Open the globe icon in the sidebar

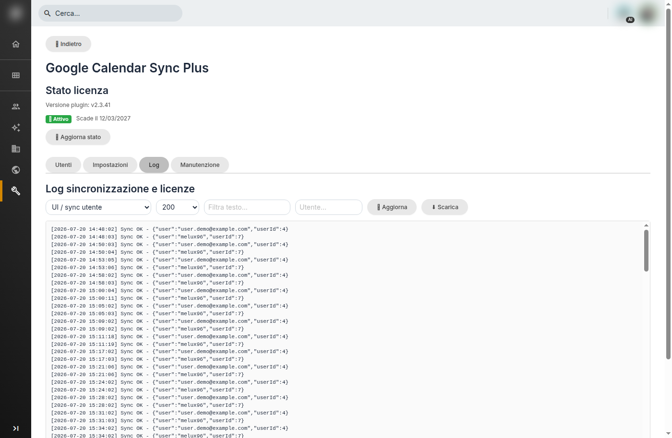(16, 170)
